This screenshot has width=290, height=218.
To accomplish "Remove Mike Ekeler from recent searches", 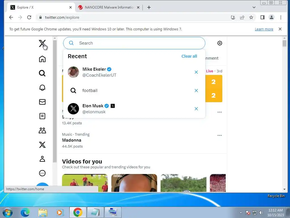I will pyautogui.click(x=196, y=72).
